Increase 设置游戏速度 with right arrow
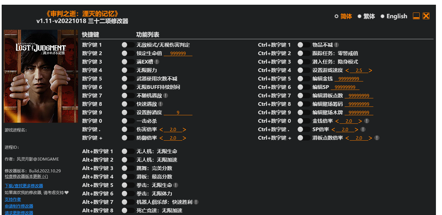 coord(370,70)
